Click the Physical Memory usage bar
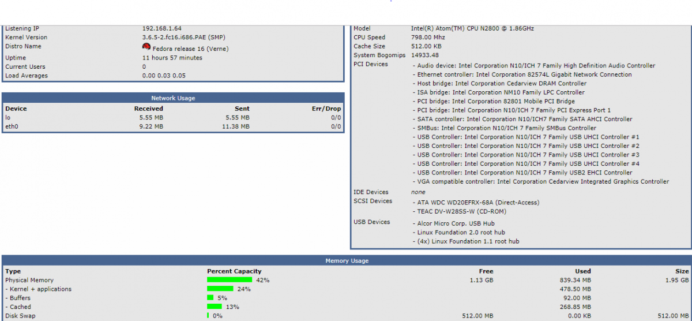692x321 pixels. point(230,280)
